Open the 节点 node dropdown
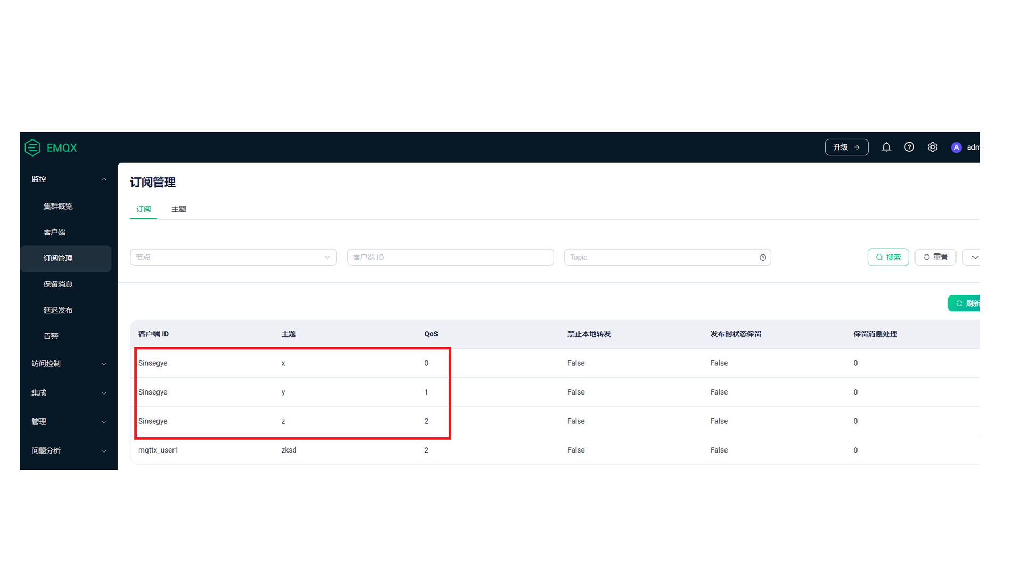The width and height of the screenshot is (1022, 575). [x=233, y=257]
